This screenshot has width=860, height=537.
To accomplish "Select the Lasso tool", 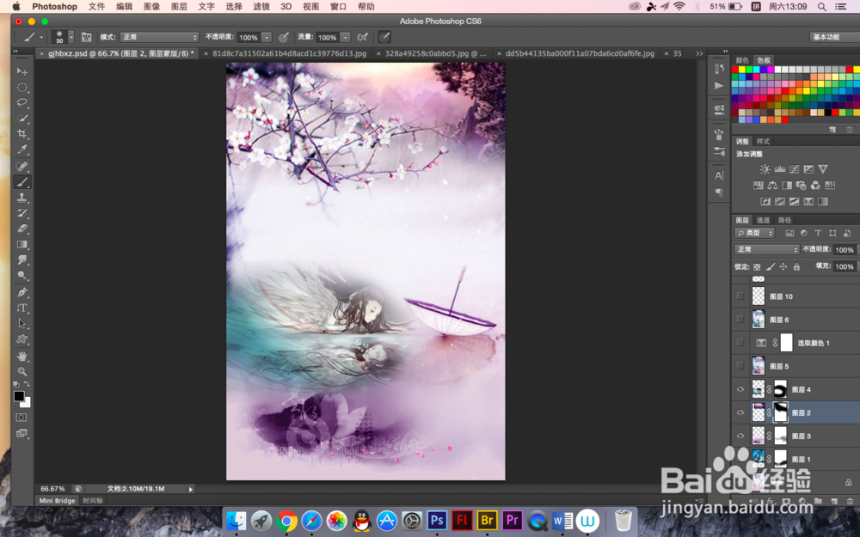I will click(22, 102).
